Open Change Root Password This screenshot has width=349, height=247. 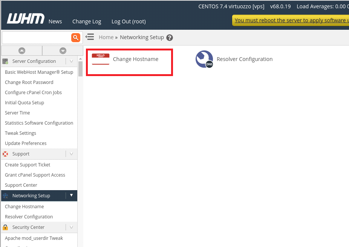click(x=29, y=82)
